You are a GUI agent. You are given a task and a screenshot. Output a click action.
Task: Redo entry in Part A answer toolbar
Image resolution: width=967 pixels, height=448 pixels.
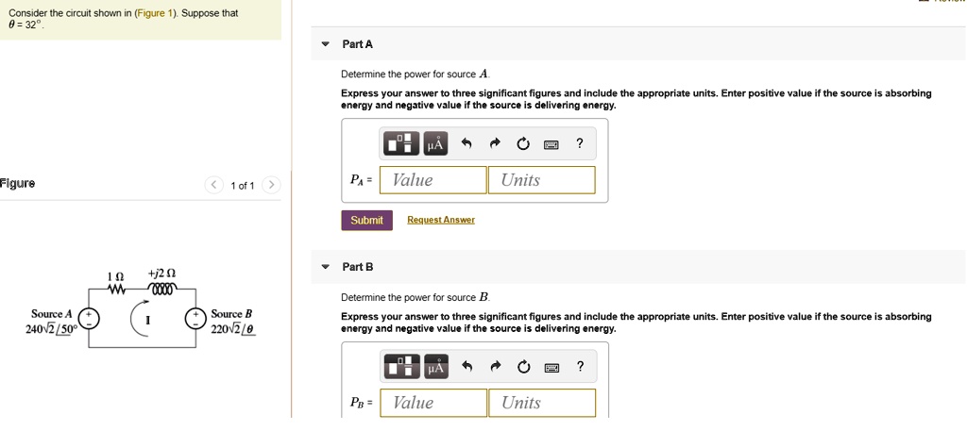pyautogui.click(x=495, y=144)
